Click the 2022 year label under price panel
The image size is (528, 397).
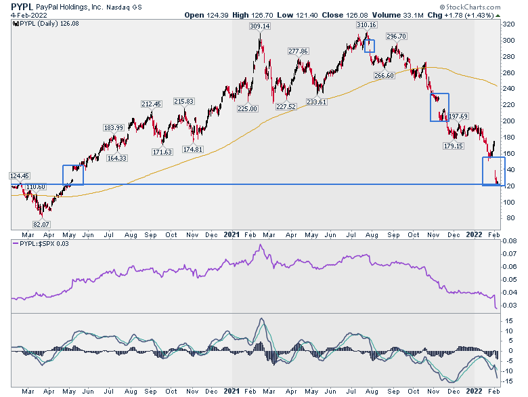click(474, 234)
